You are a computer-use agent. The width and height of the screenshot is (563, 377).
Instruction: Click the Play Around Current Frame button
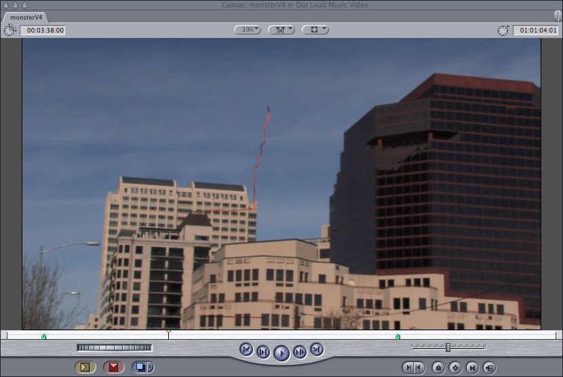coord(299,351)
